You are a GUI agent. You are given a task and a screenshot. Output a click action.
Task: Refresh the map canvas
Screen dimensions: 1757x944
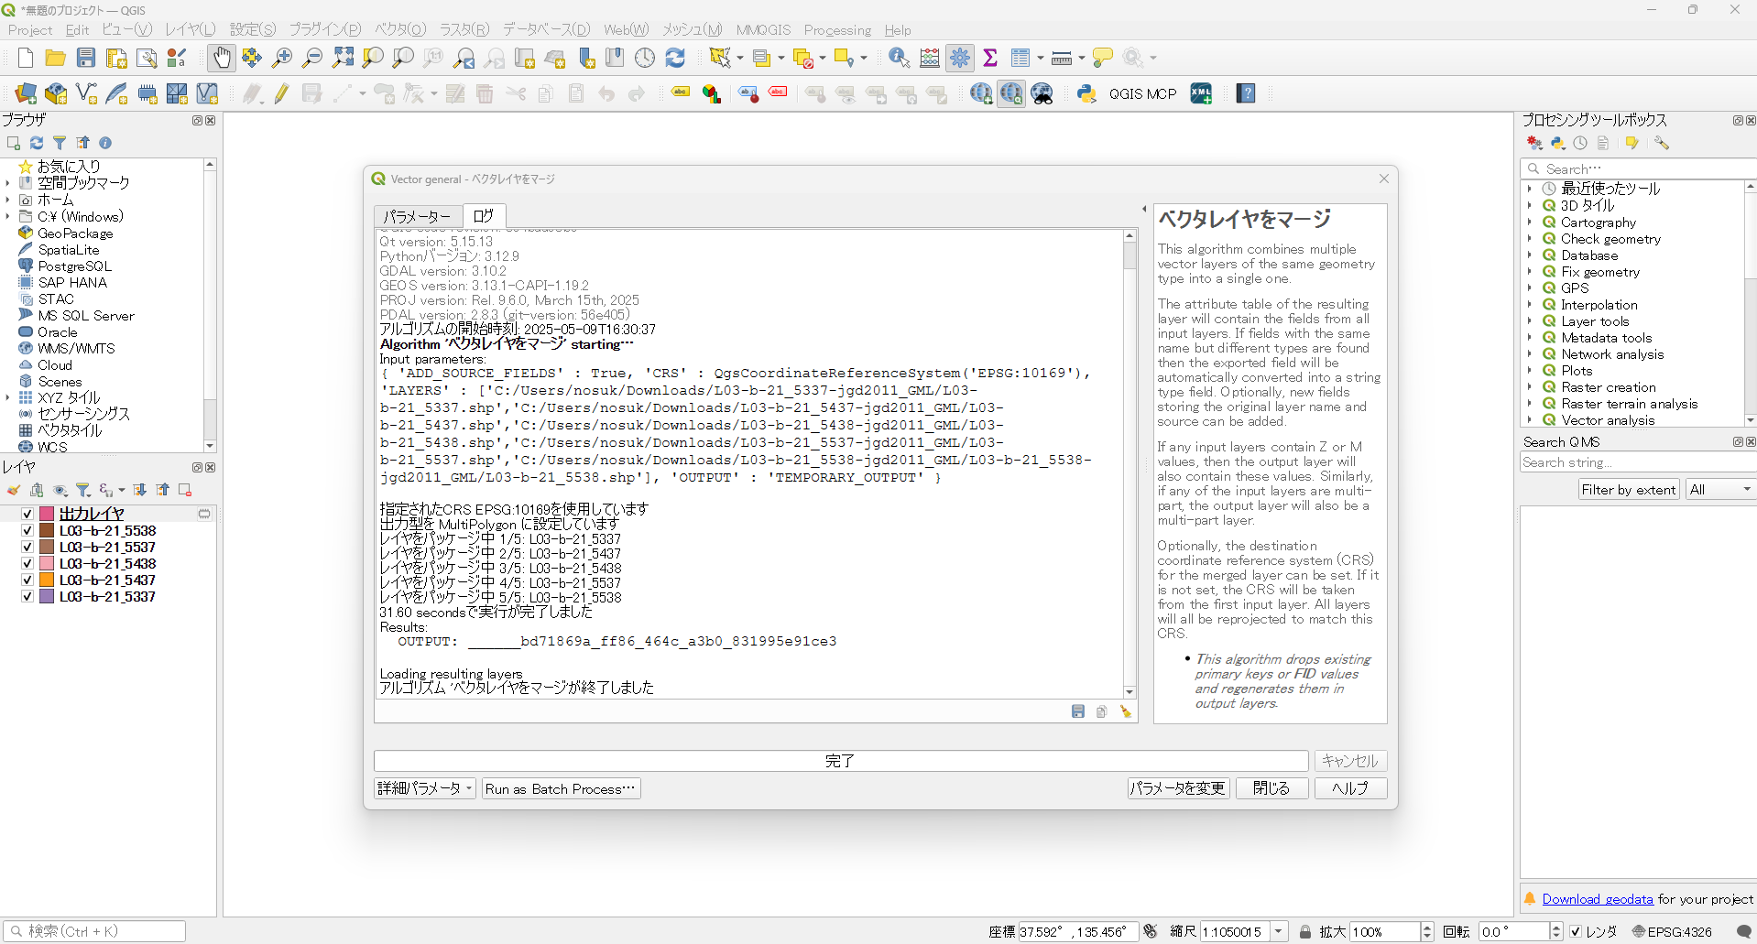(675, 59)
